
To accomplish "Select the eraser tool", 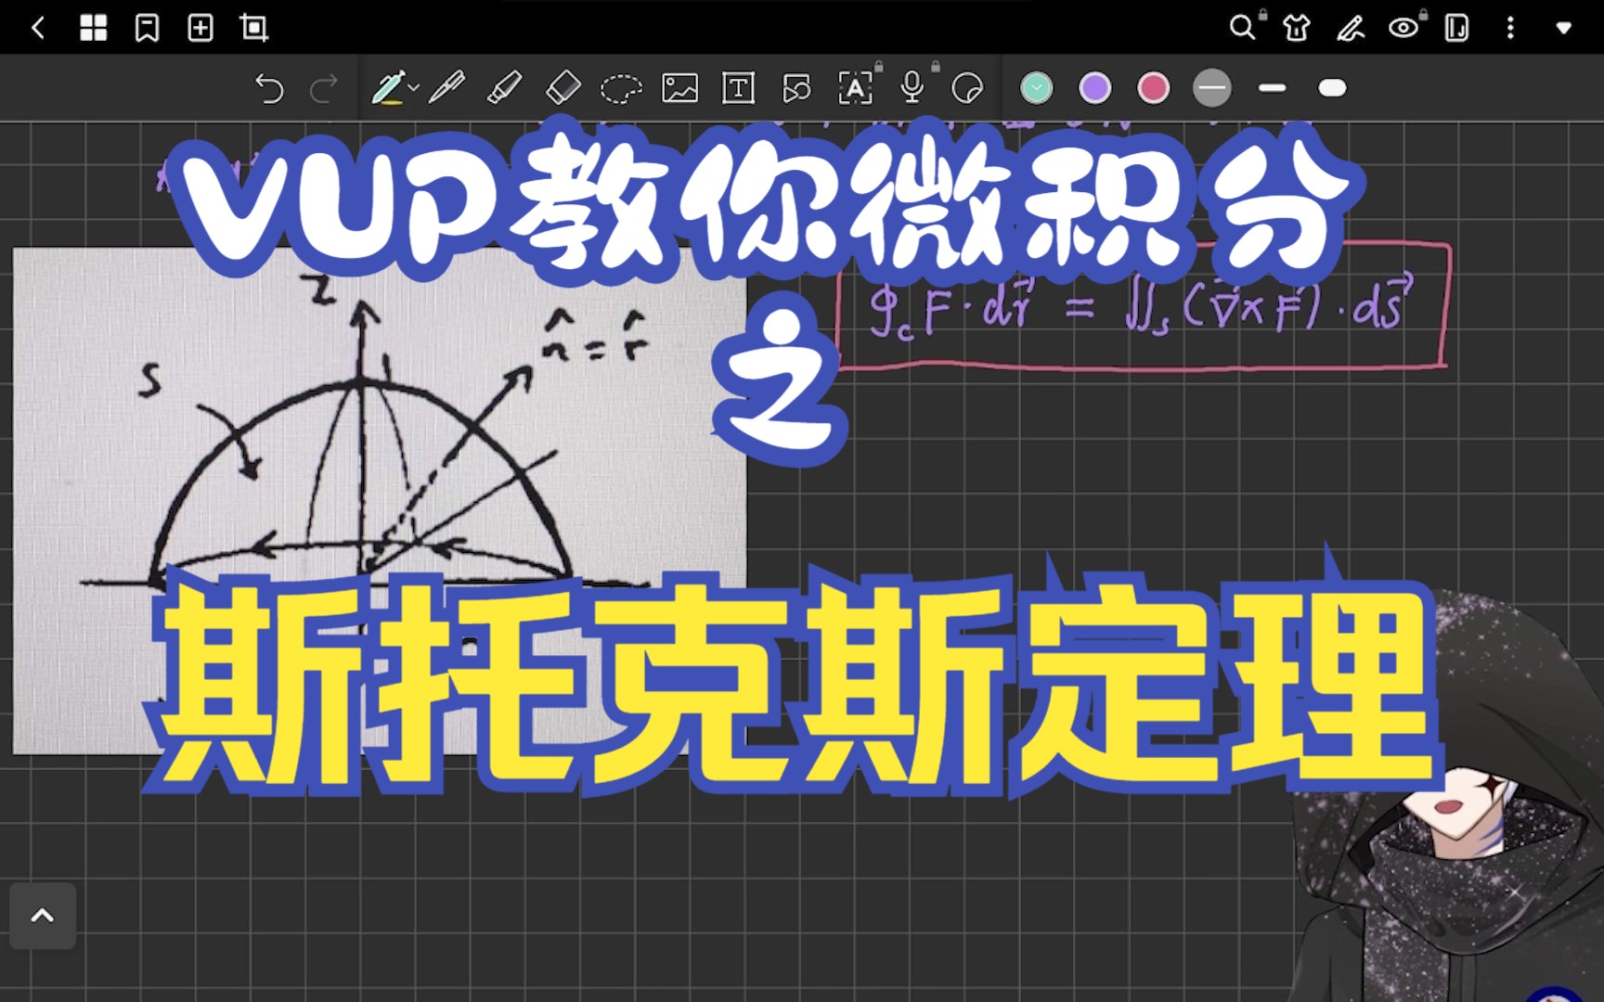I will 563,88.
